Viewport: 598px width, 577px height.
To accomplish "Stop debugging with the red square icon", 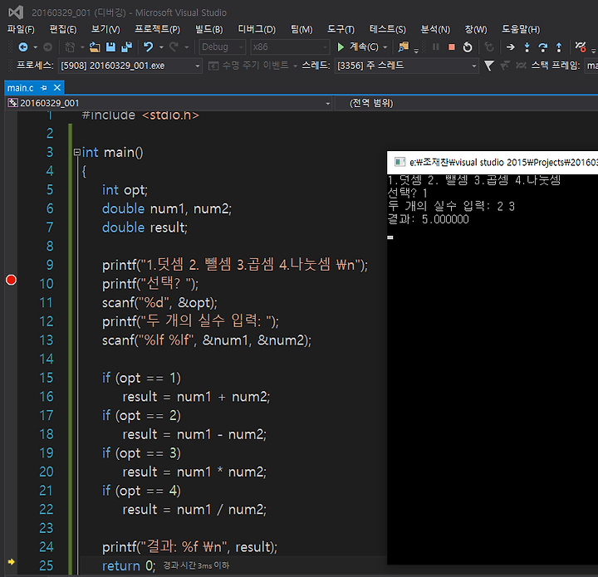I will click(x=452, y=46).
